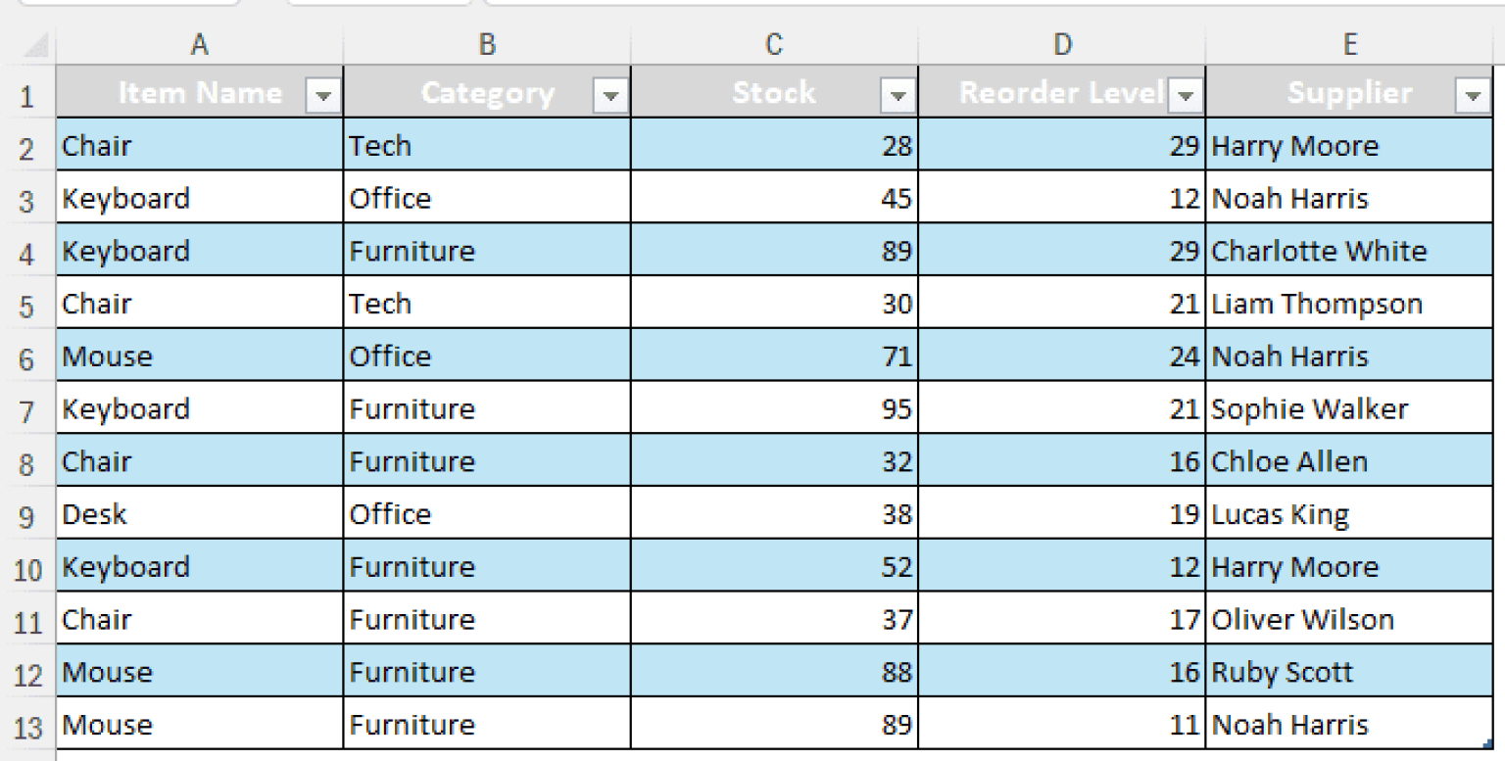Switch to the leftmost tab at the top
This screenshot has width=1505, height=761.
(x=127, y=5)
